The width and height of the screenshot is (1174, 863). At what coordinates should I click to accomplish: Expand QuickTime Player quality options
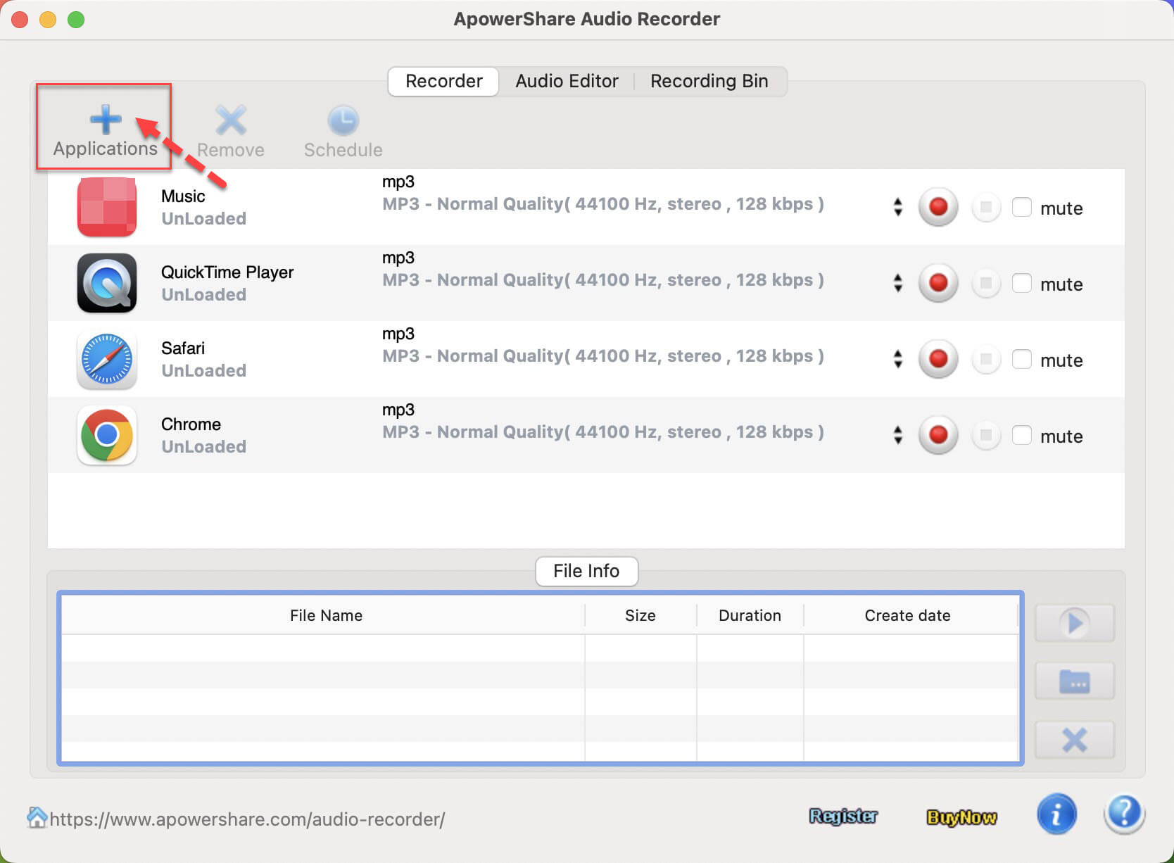[898, 283]
